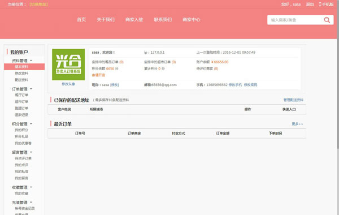The height and width of the screenshot is (215, 339).
Task: Click the 切换地址 link
Action: pyautogui.click(x=38, y=5)
